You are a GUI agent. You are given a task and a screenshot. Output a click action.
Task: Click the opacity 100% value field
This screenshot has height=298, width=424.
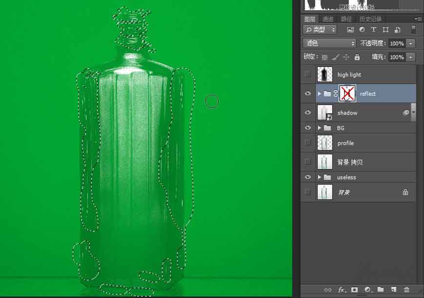[x=397, y=43]
